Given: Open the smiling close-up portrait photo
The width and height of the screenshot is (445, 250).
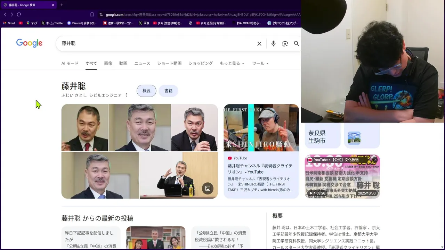Looking at the screenshot, I should (x=139, y=128).
